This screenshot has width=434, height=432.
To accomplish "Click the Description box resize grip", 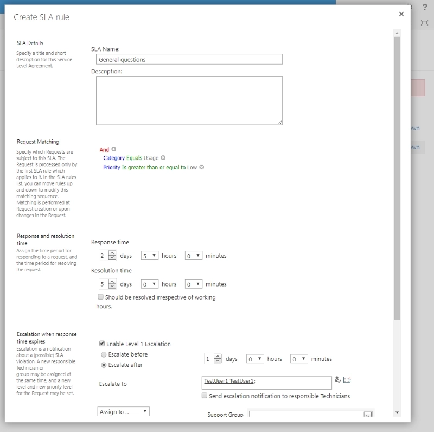I will [280, 123].
